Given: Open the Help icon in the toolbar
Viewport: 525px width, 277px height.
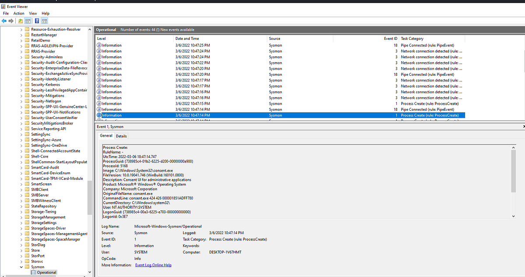Looking at the screenshot, I should [37, 21].
